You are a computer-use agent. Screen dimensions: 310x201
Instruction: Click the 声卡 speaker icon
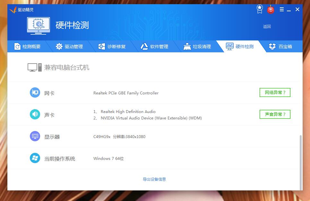point(35,114)
